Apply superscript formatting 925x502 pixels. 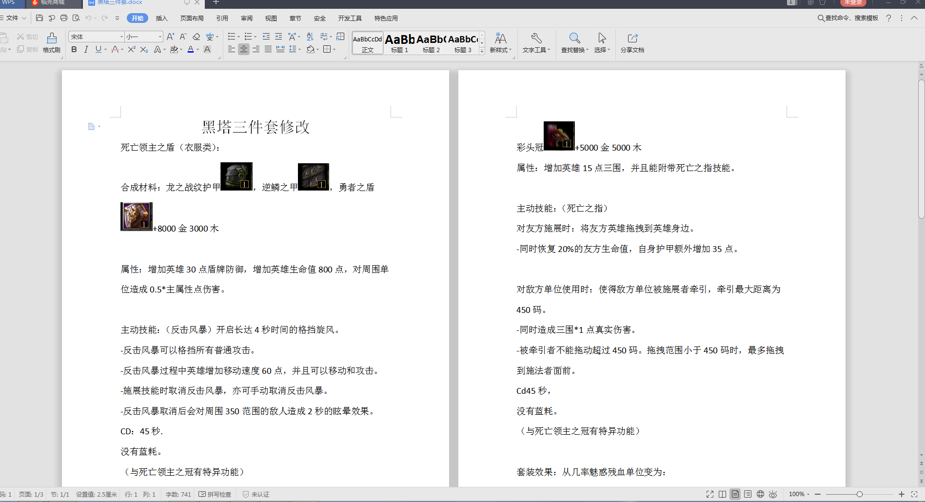pos(132,49)
